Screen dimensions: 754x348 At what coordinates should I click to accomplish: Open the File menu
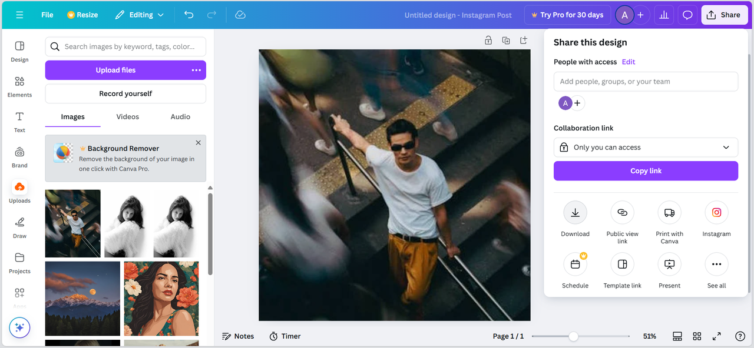pyautogui.click(x=47, y=15)
